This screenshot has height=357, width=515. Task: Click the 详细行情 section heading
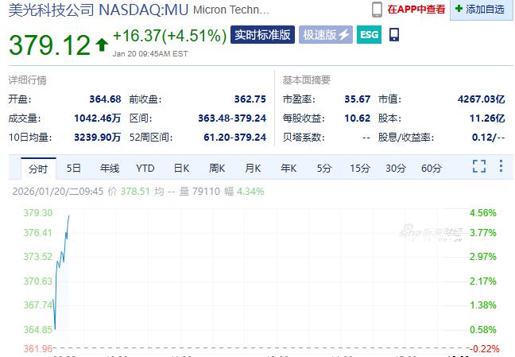[x=28, y=80]
